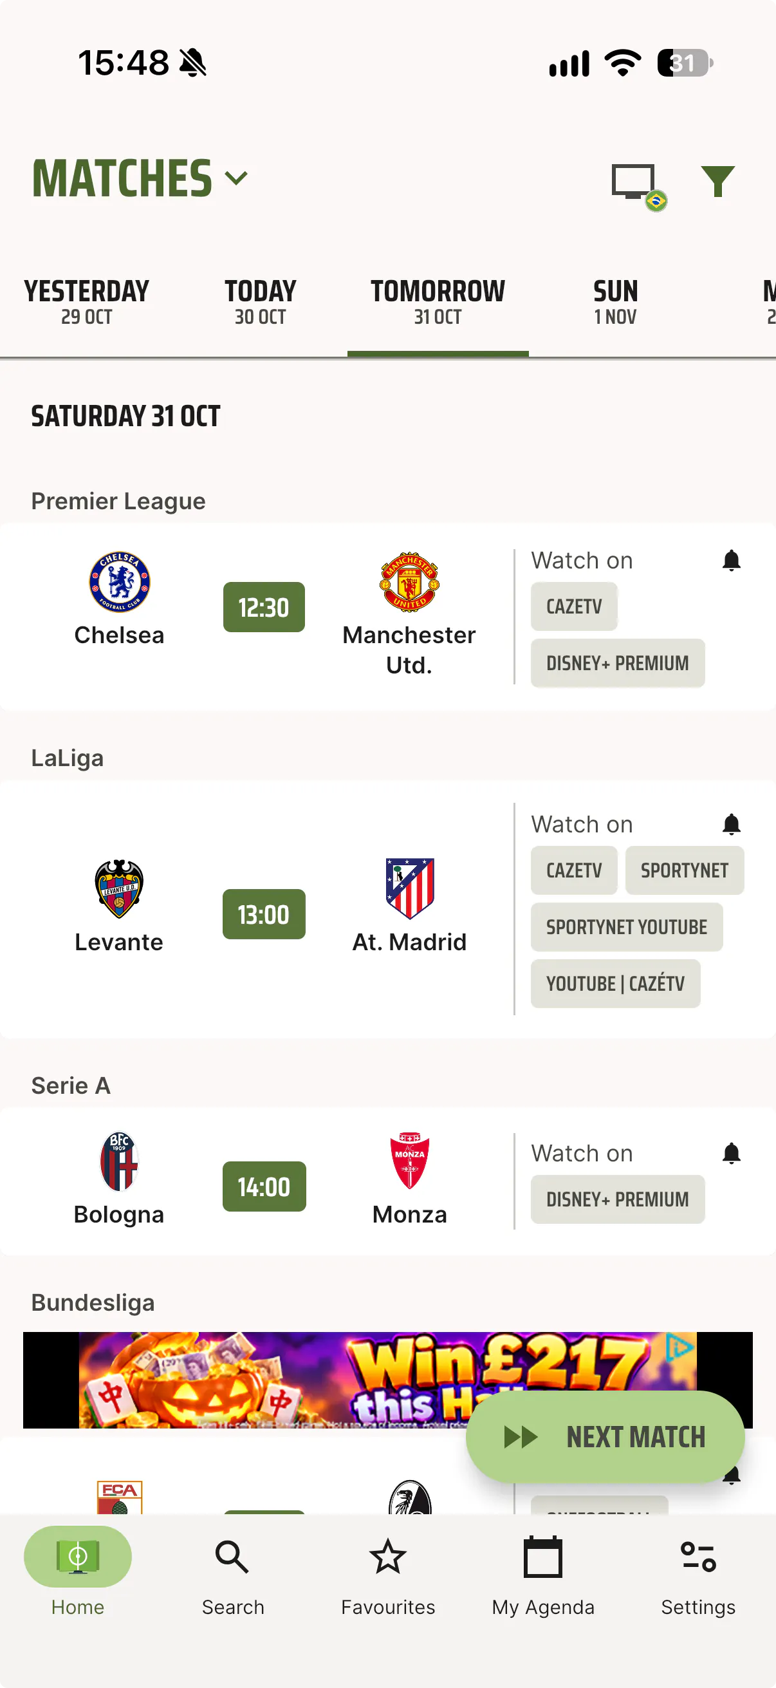
Task: Open the 13:00 Levante kickoff time badge
Action: (264, 914)
